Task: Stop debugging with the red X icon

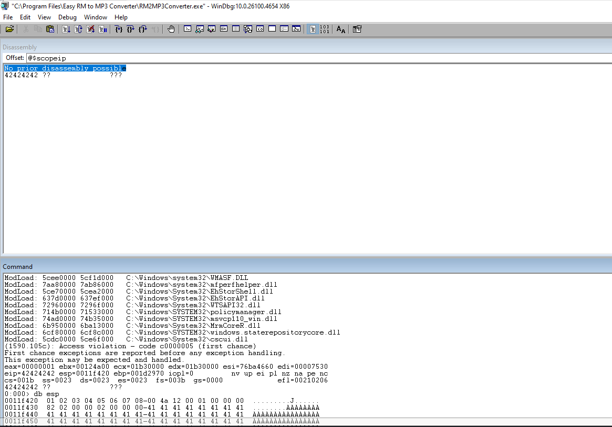Action: [90, 29]
